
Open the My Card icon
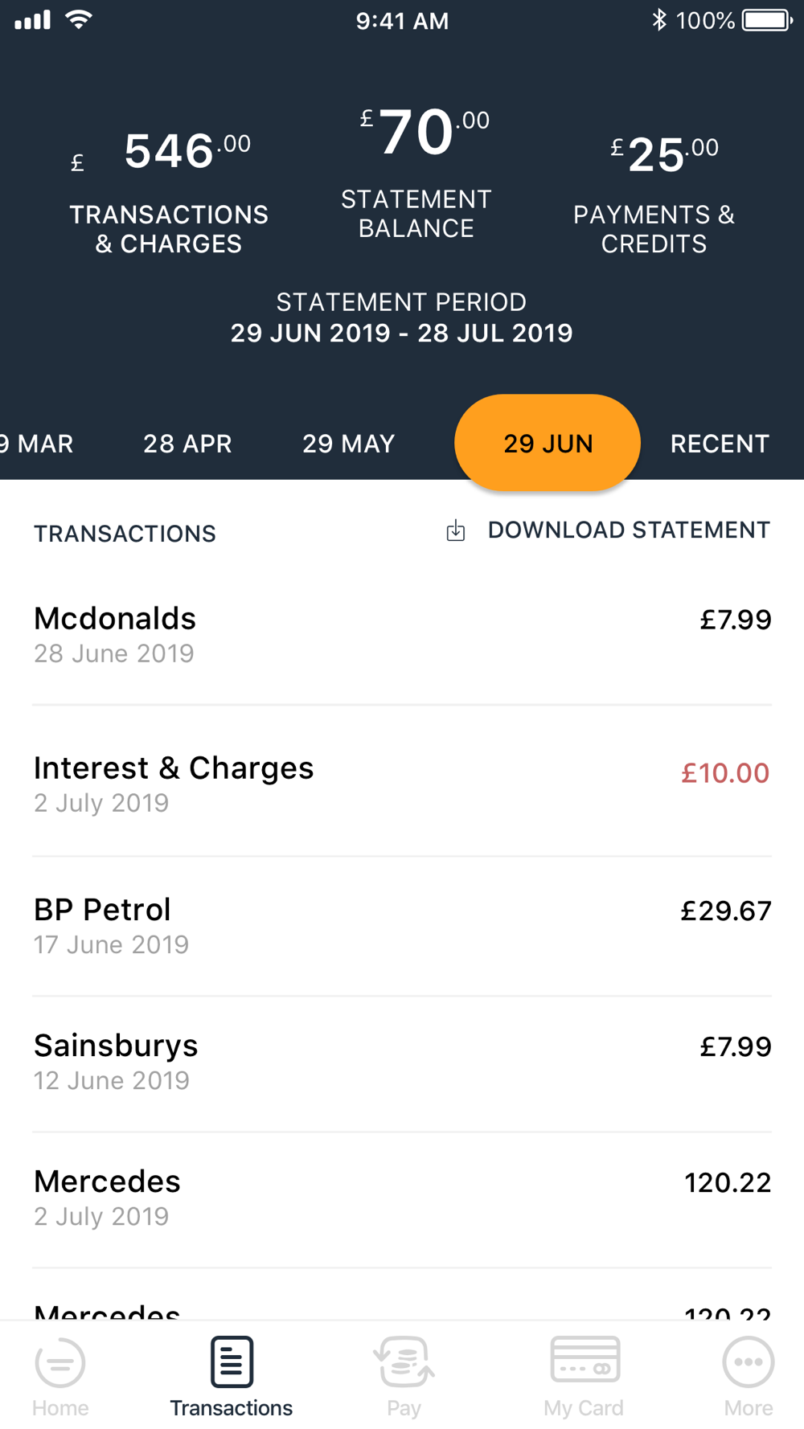point(585,1359)
